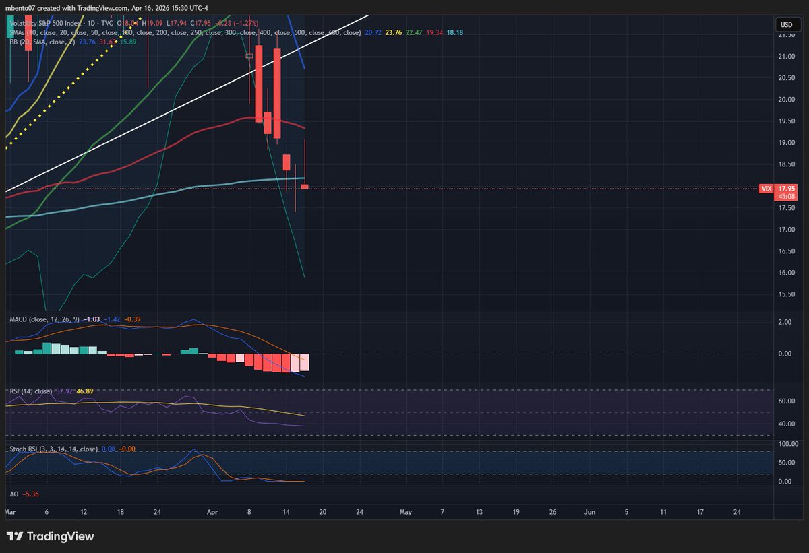This screenshot has width=809, height=553.
Task: Click the 20 date label on time axis
Action: click(x=323, y=512)
